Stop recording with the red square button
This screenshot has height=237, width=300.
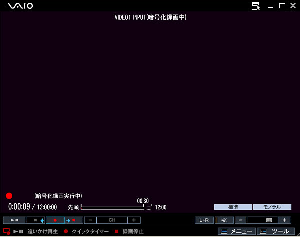coord(74,220)
